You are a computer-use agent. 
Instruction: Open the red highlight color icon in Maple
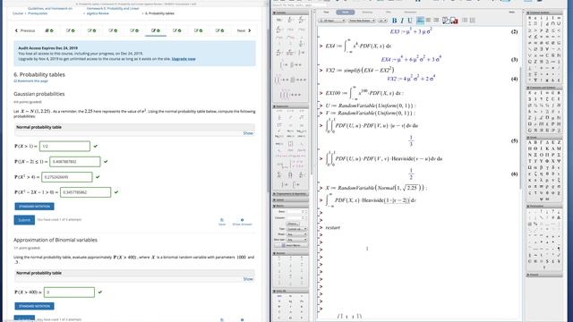[454, 21]
